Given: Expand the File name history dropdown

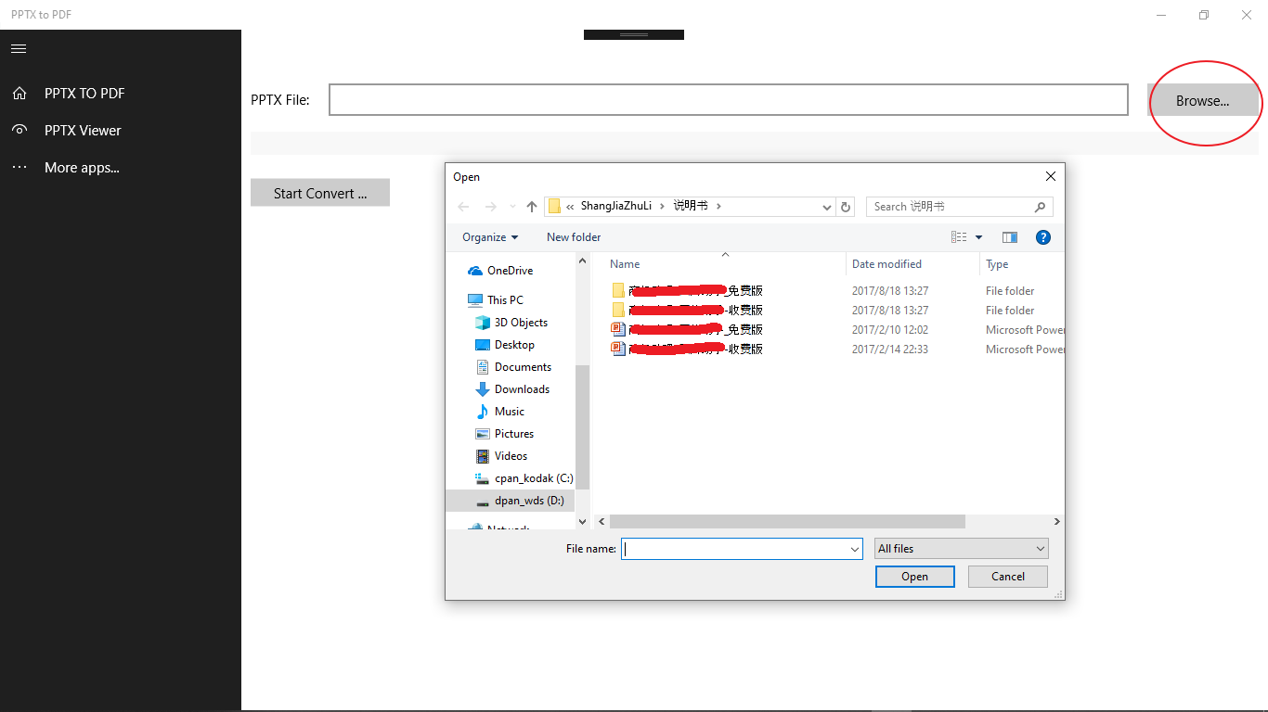Looking at the screenshot, I should click(855, 549).
